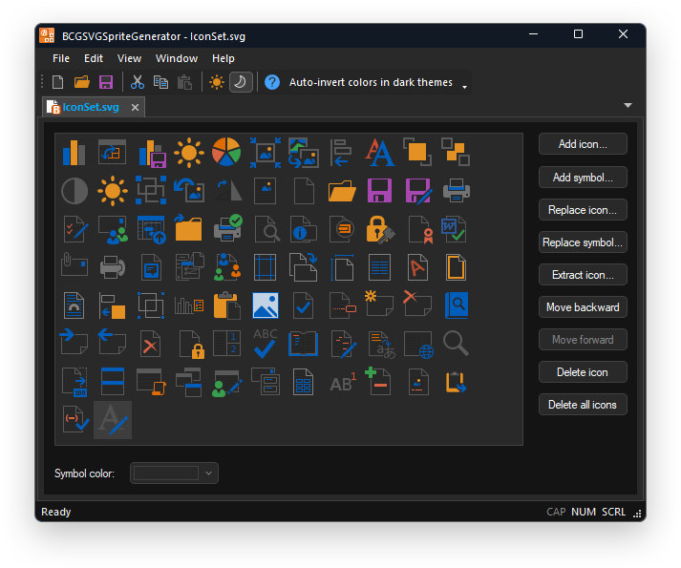
Task: Select the orange outlined page icon
Action: (x=456, y=267)
